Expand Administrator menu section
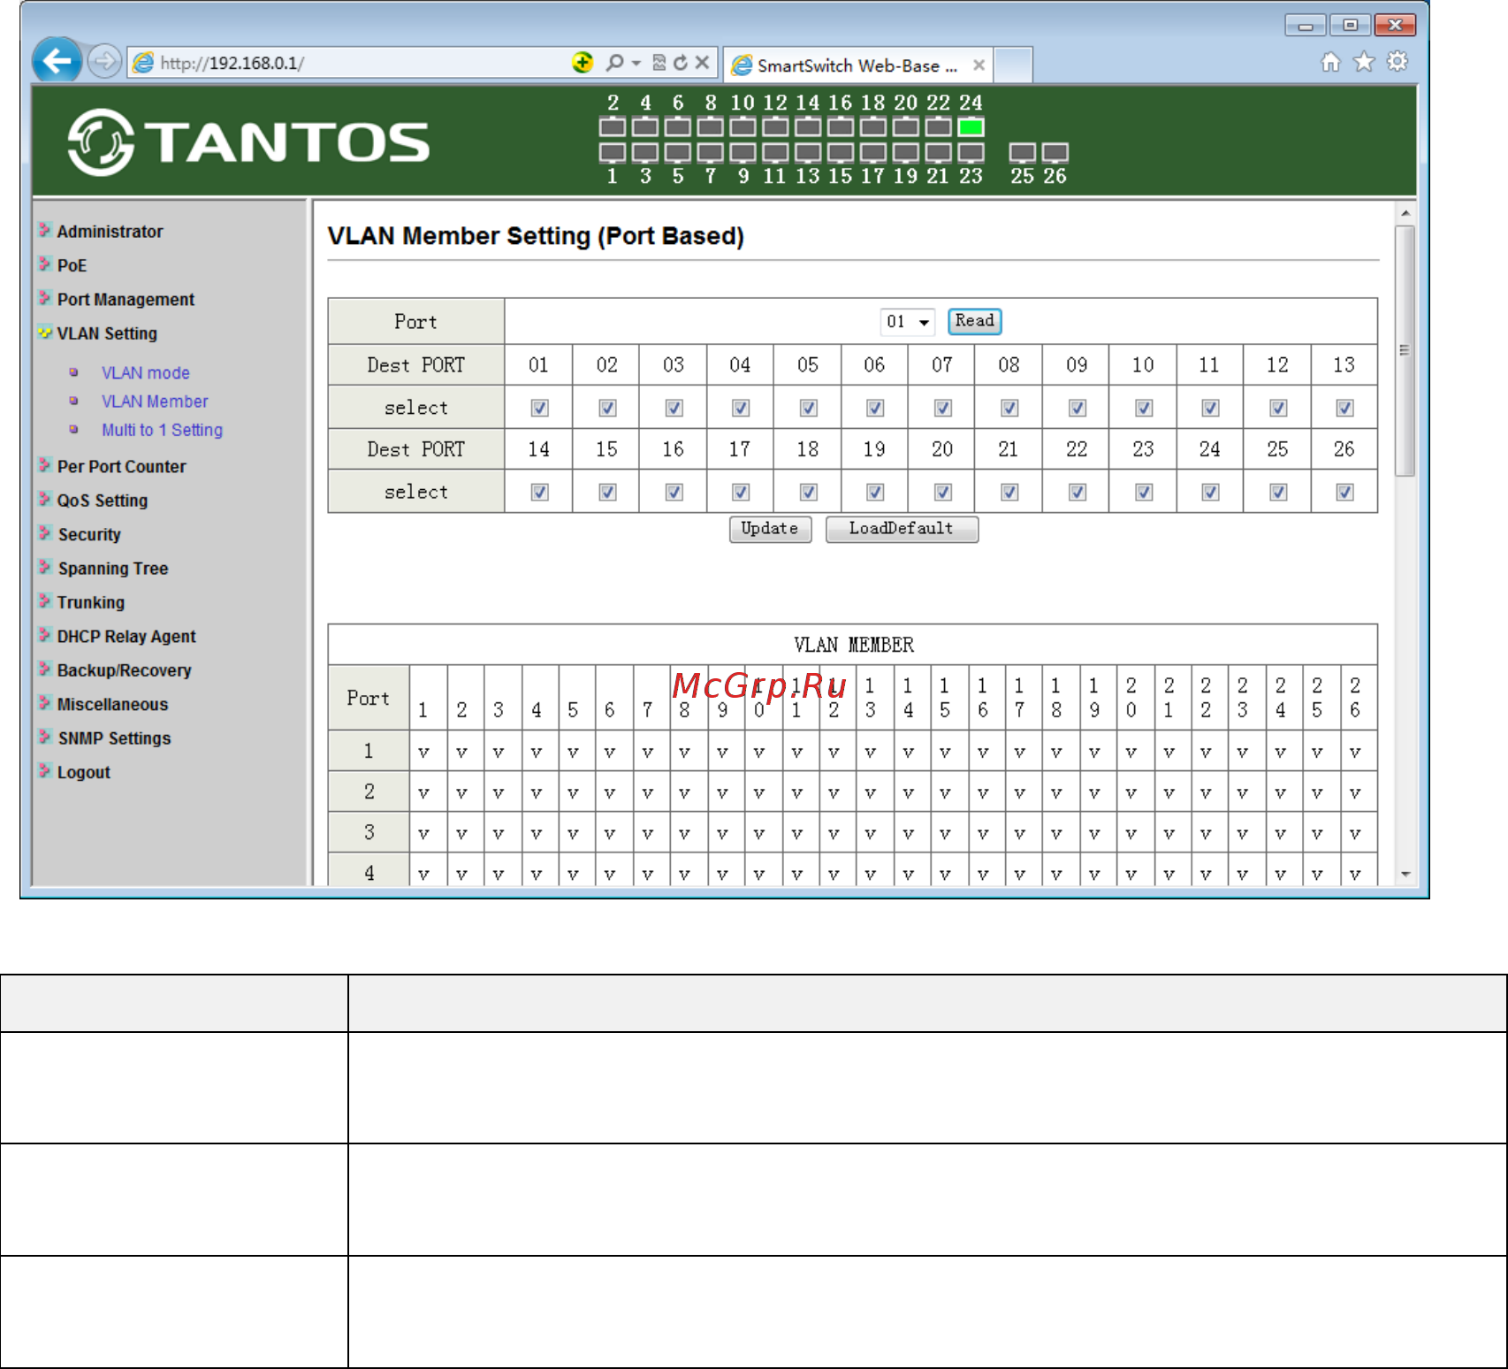Screen dimensions: 1508x1369 pyautogui.click(x=110, y=232)
